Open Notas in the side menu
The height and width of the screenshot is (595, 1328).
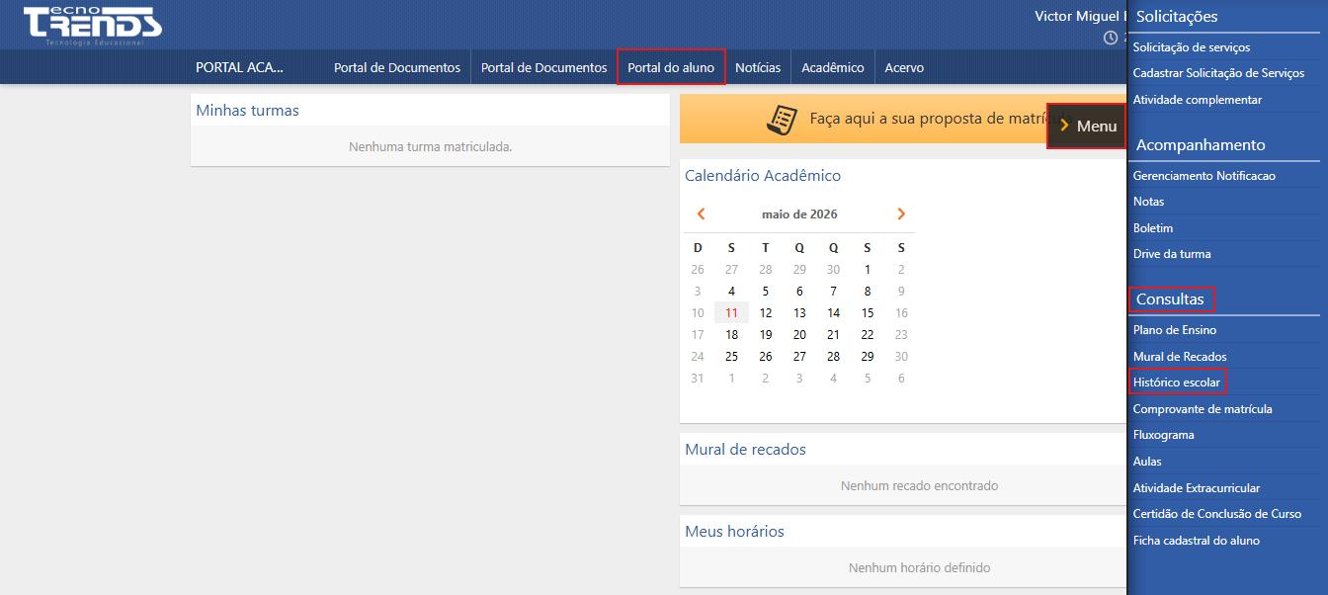pyautogui.click(x=1148, y=202)
